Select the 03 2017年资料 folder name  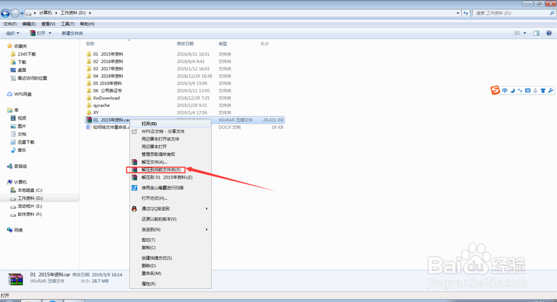[109, 69]
